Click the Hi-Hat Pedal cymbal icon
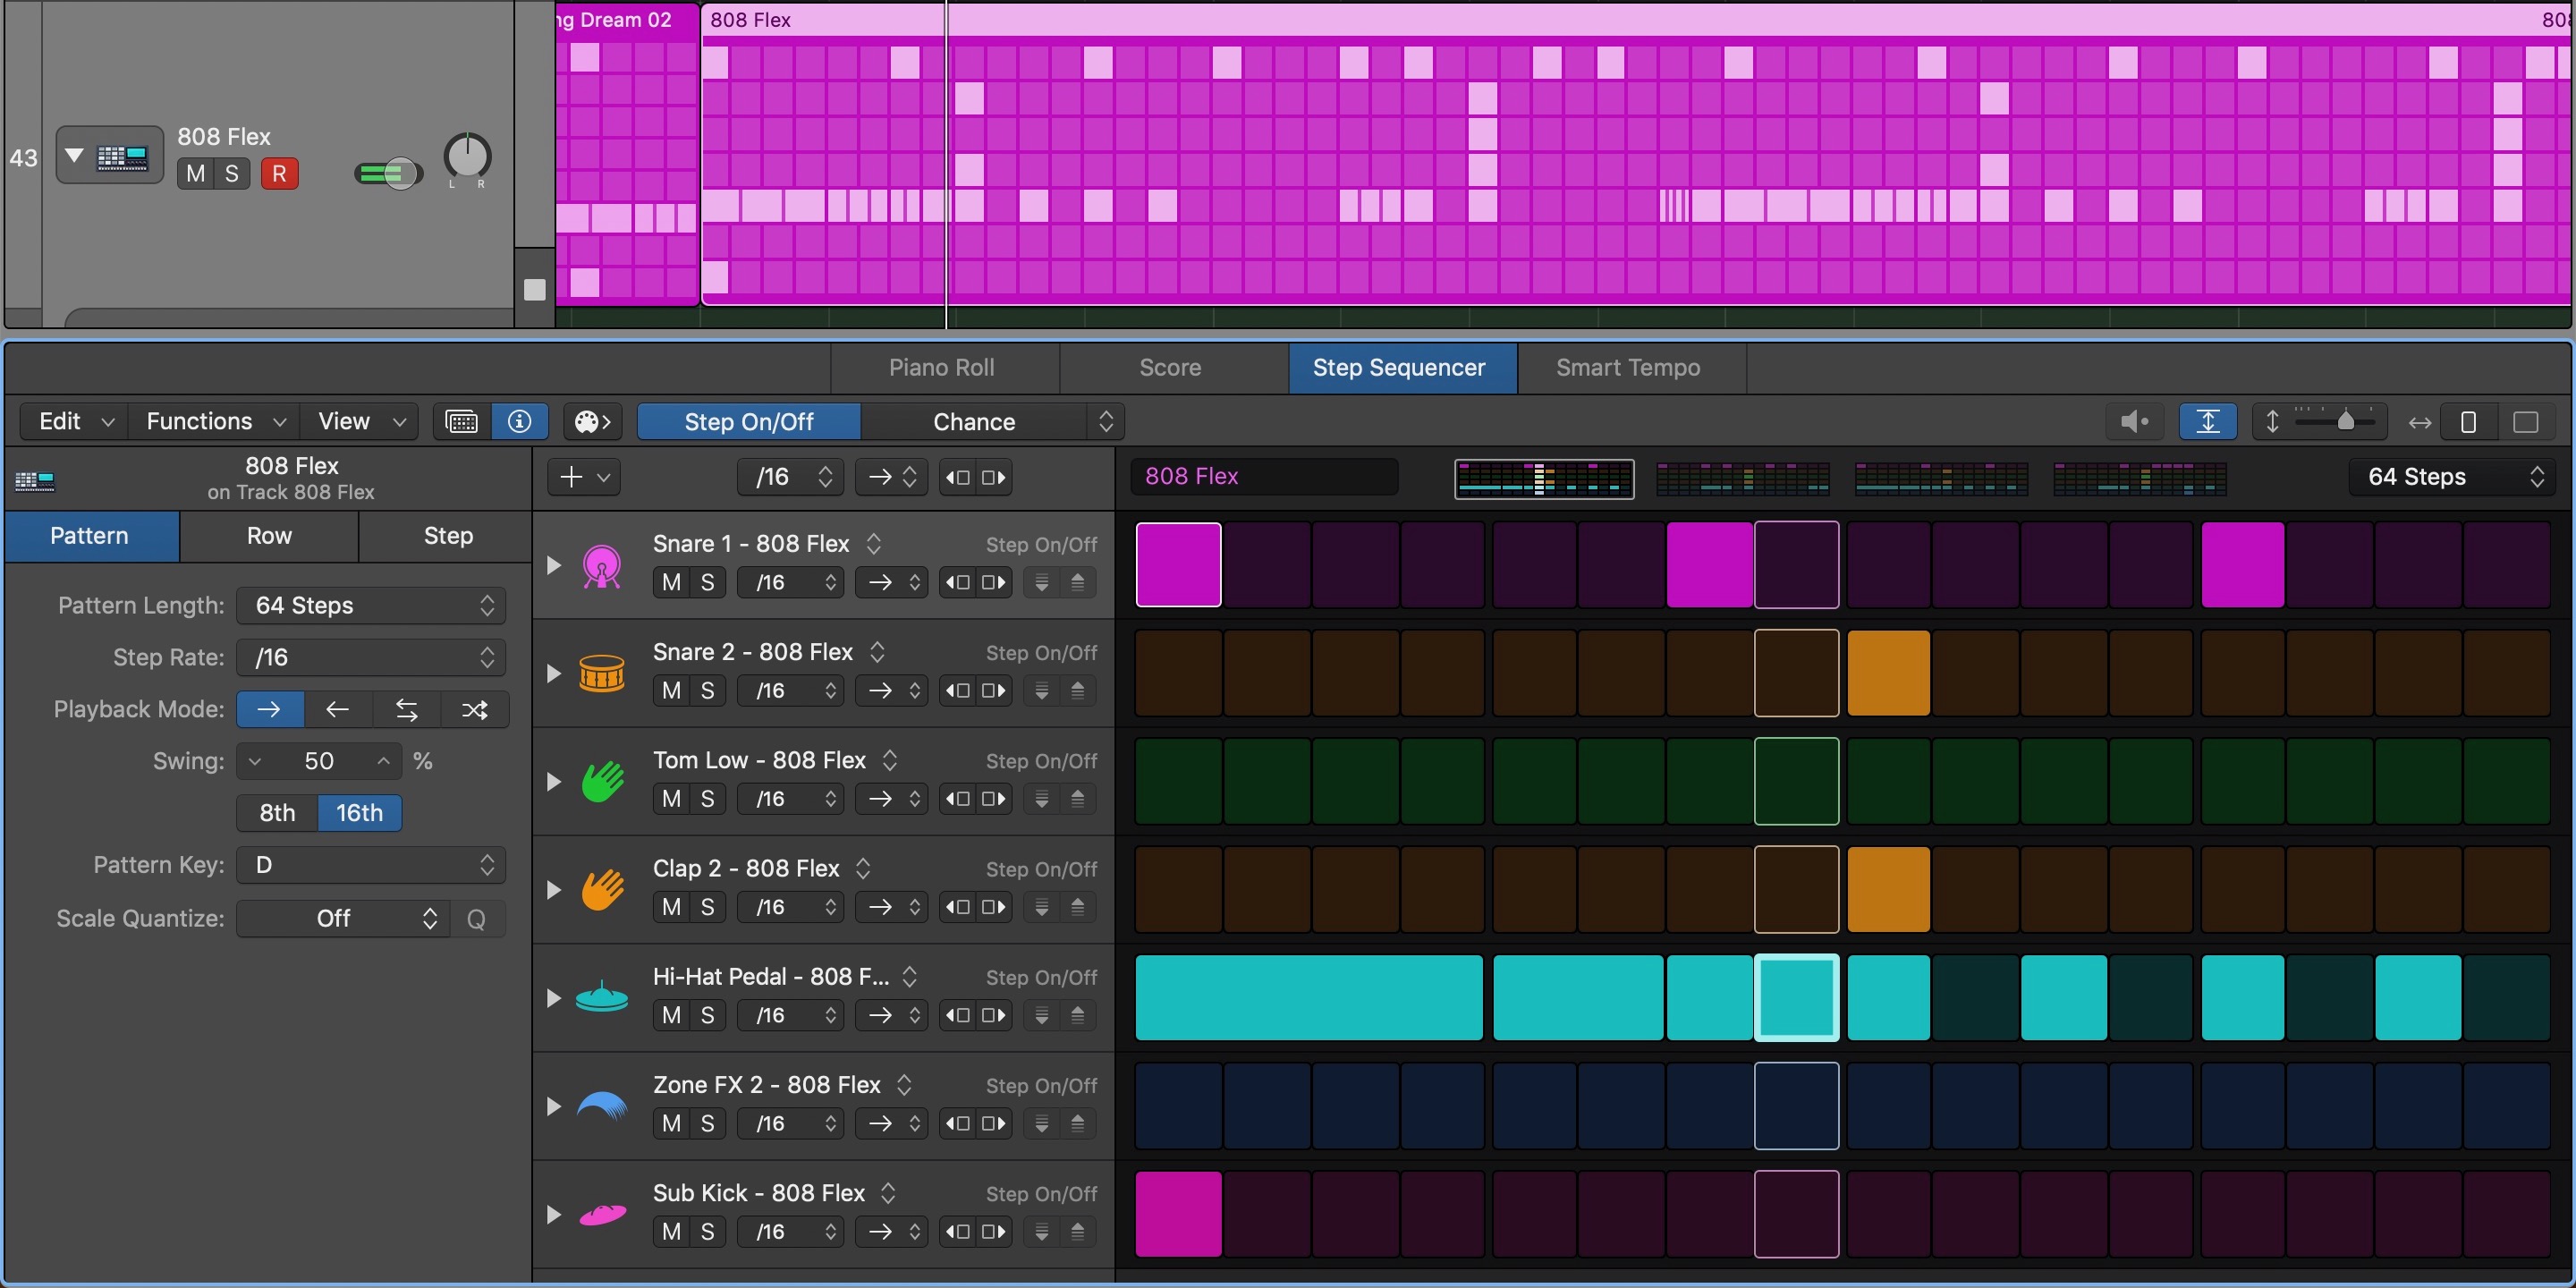The height and width of the screenshot is (1288, 2576). click(x=601, y=997)
